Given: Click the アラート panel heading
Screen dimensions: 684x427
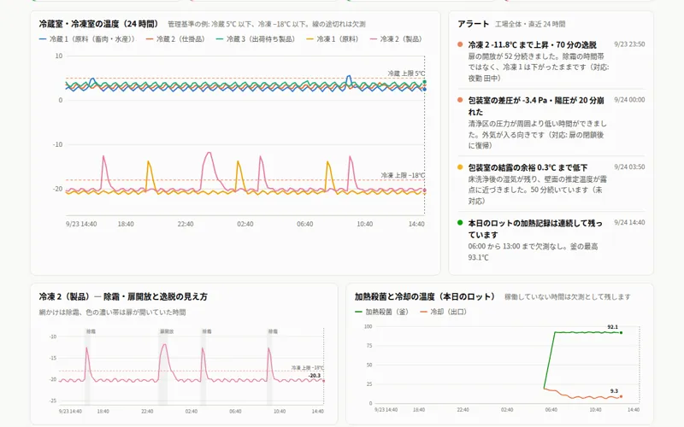Looking at the screenshot, I should [473, 24].
